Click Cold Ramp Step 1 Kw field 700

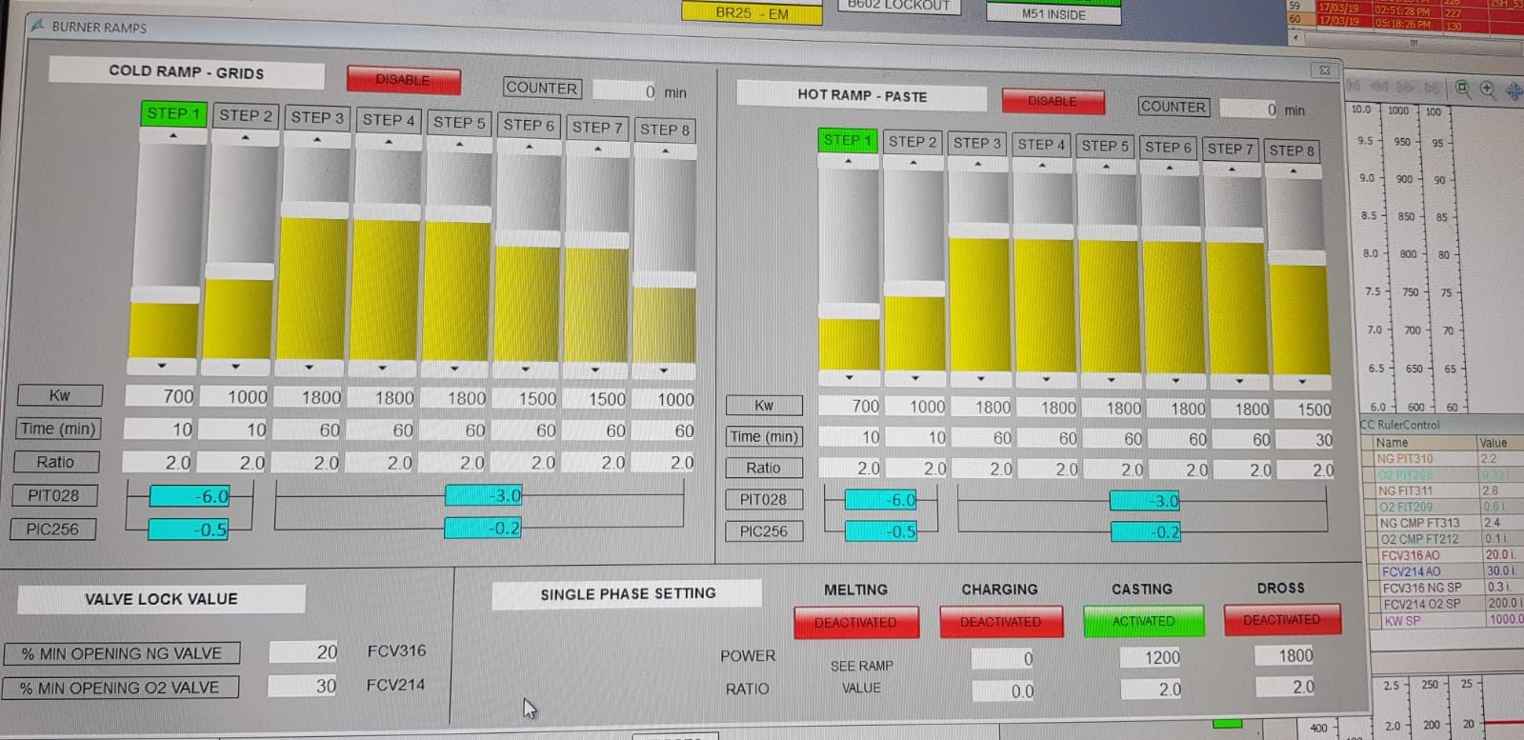pyautogui.click(x=159, y=396)
